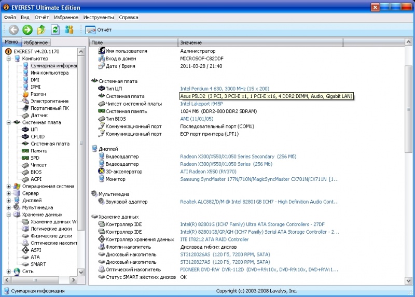Select Электропитание in the tree
The image size is (415, 297).
(49, 101)
